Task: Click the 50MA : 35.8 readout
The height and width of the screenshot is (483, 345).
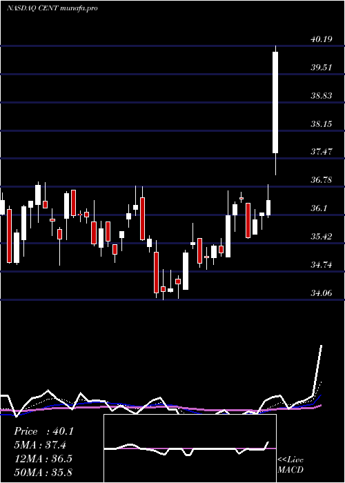Action: tap(43, 472)
